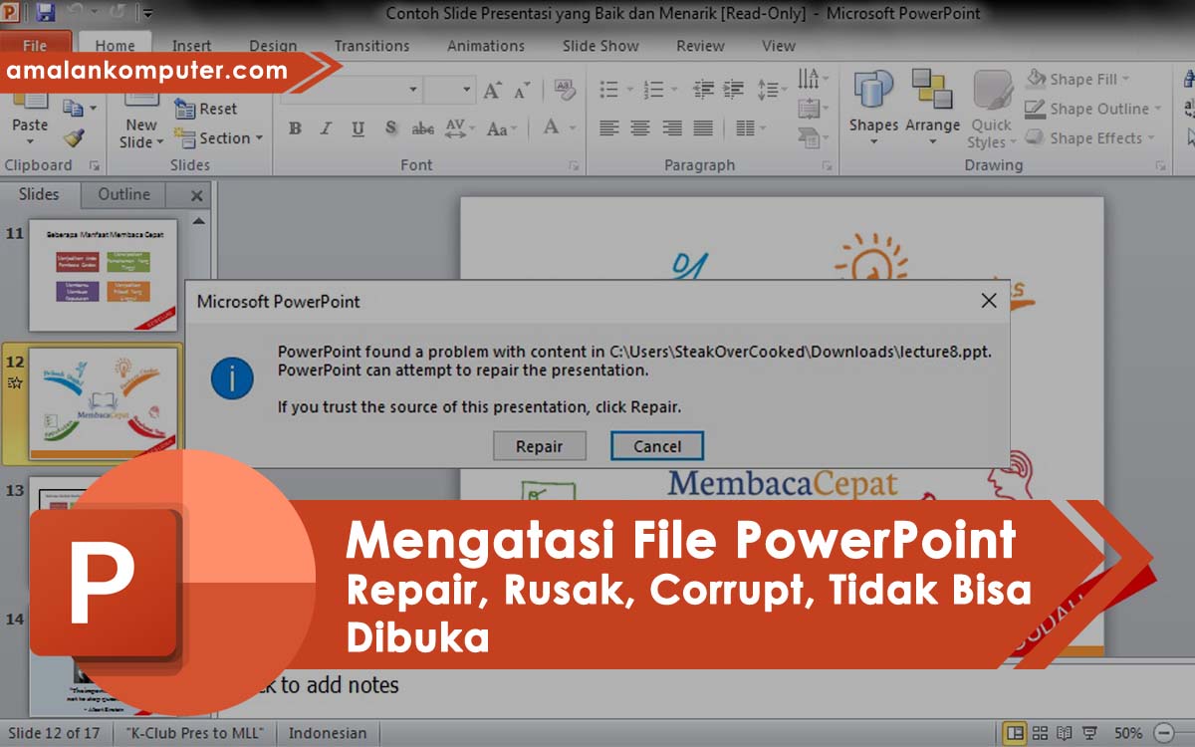The image size is (1195, 747).
Task: Expand the Paste options arrow
Action: [x=29, y=142]
